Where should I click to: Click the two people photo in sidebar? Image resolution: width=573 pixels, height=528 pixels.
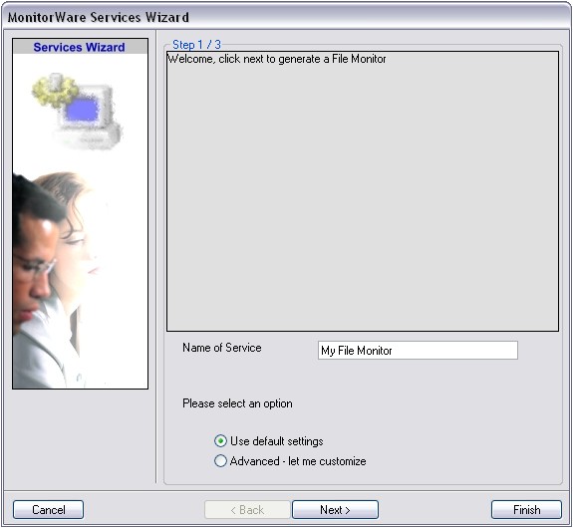[53, 280]
